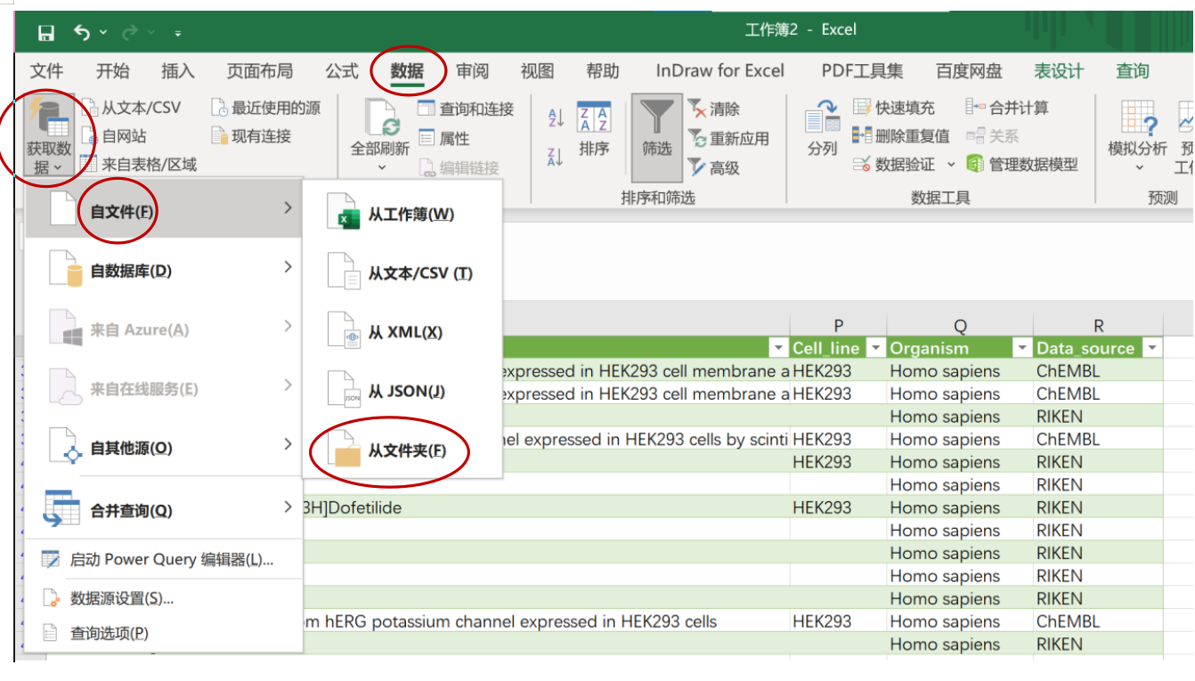This screenshot has height=681, width=1195.
Task: Open the 帮助 (Help) tab
Action: (603, 71)
